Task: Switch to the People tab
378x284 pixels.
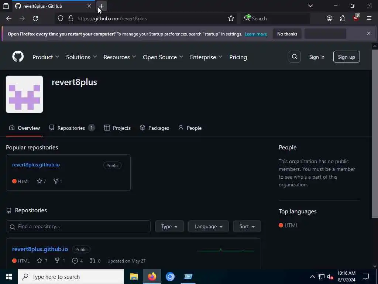Action: 190,128
